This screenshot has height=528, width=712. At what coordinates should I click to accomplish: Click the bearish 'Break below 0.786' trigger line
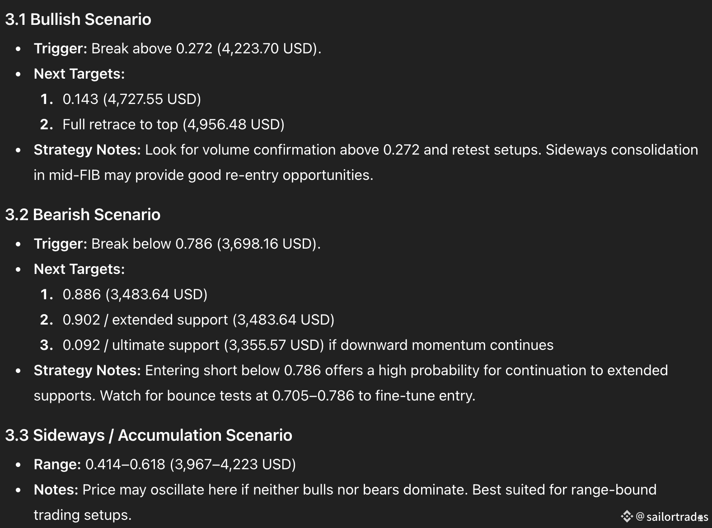point(177,244)
